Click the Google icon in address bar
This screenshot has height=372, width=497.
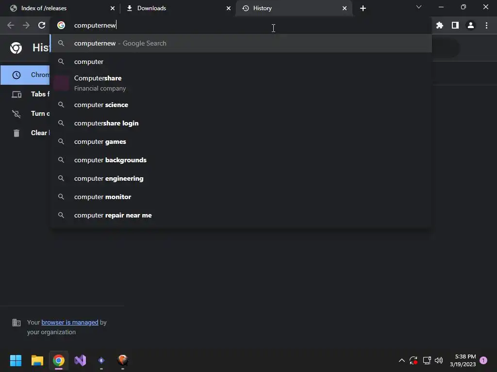[x=61, y=25]
